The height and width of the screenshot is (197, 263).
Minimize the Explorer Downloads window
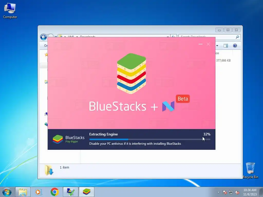pos(219,30)
